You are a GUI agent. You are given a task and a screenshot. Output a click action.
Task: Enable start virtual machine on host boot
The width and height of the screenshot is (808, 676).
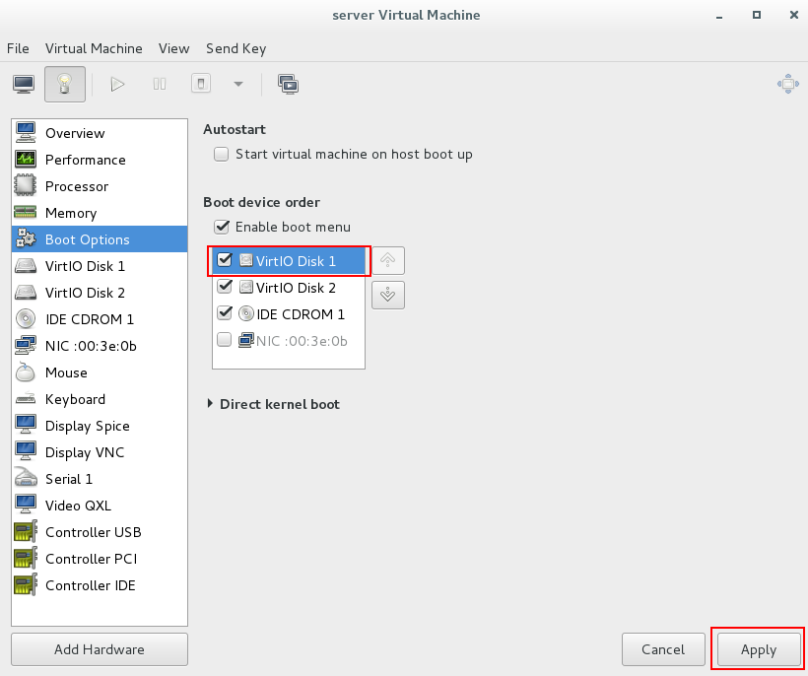(x=221, y=154)
